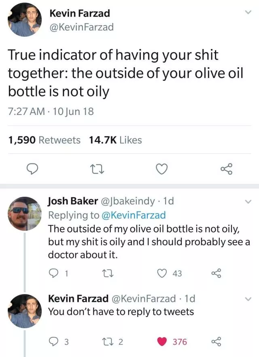Viewport: 259px width, 357px height.
Task: View the 1,590 Retweets list
Action: (45, 140)
